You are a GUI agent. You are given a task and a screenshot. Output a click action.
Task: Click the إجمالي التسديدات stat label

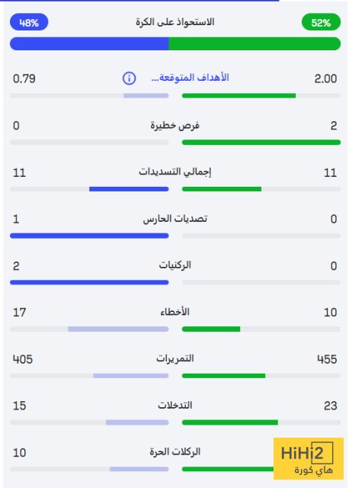pyautogui.click(x=174, y=172)
